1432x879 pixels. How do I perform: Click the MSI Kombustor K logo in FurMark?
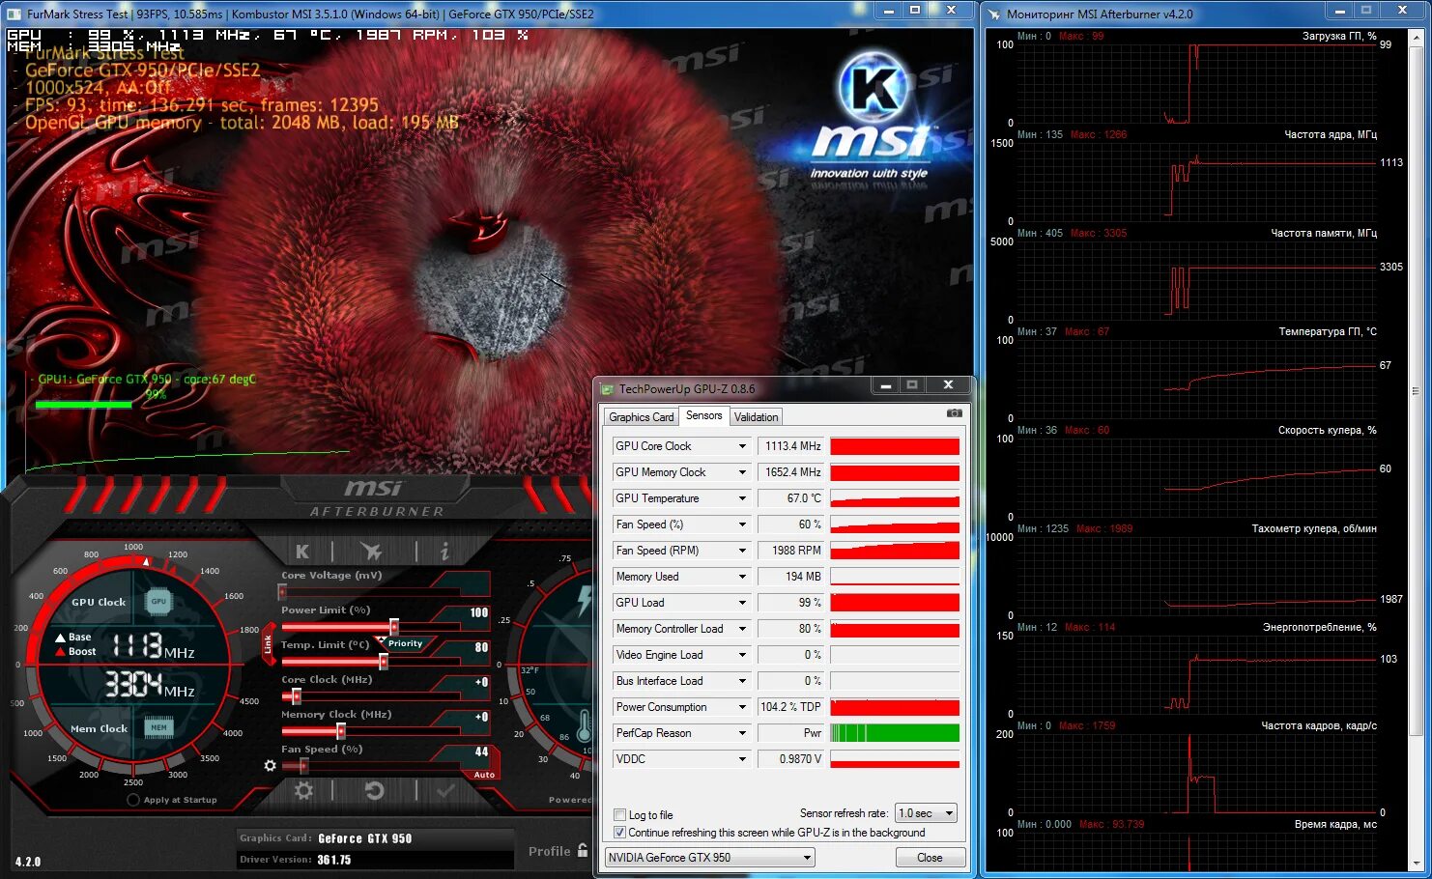click(x=874, y=88)
